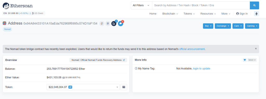Image resolution: width=266 pixels, height=99 pixels.
Task: Open the comments bubble icon
Action: pos(121,23)
